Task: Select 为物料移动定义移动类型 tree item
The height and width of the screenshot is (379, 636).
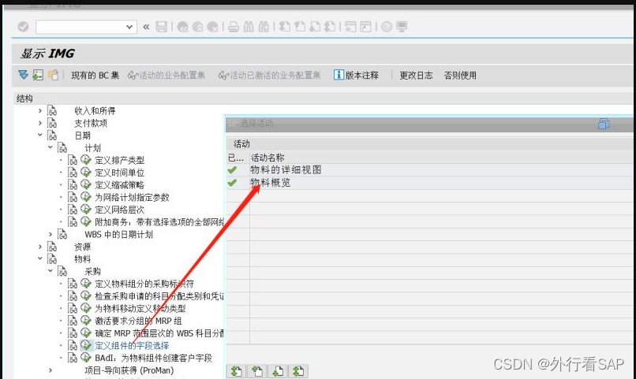Action: (x=140, y=309)
